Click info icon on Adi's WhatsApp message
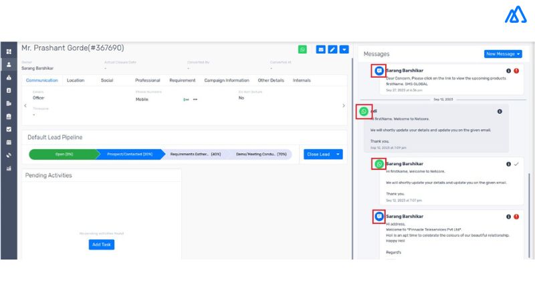The image size is (535, 301). [500, 112]
